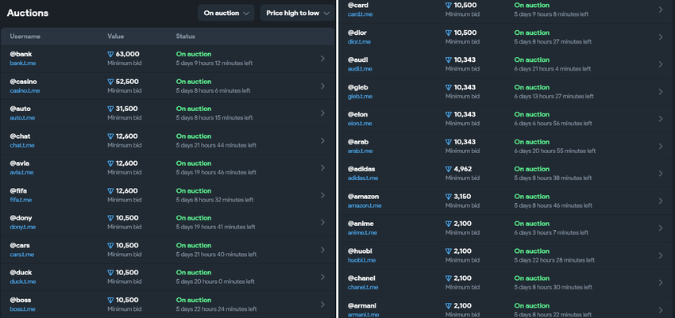Click chevron arrow on @adidas row
The width and height of the screenshot is (675, 318).
661,174
